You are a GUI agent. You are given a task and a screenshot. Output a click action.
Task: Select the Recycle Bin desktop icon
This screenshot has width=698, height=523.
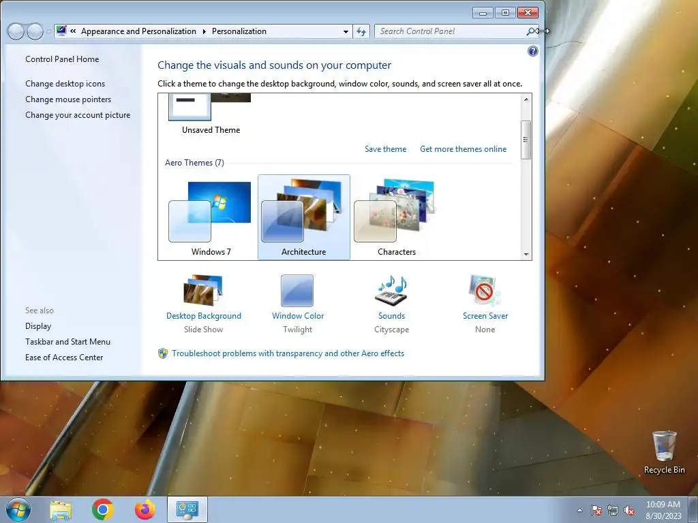click(x=664, y=452)
